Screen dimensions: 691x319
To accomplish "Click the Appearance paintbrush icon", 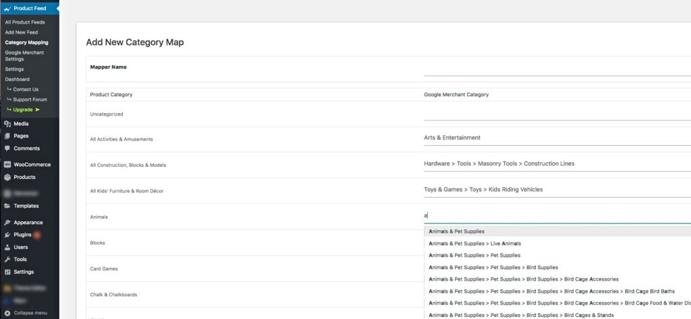I will coord(7,223).
